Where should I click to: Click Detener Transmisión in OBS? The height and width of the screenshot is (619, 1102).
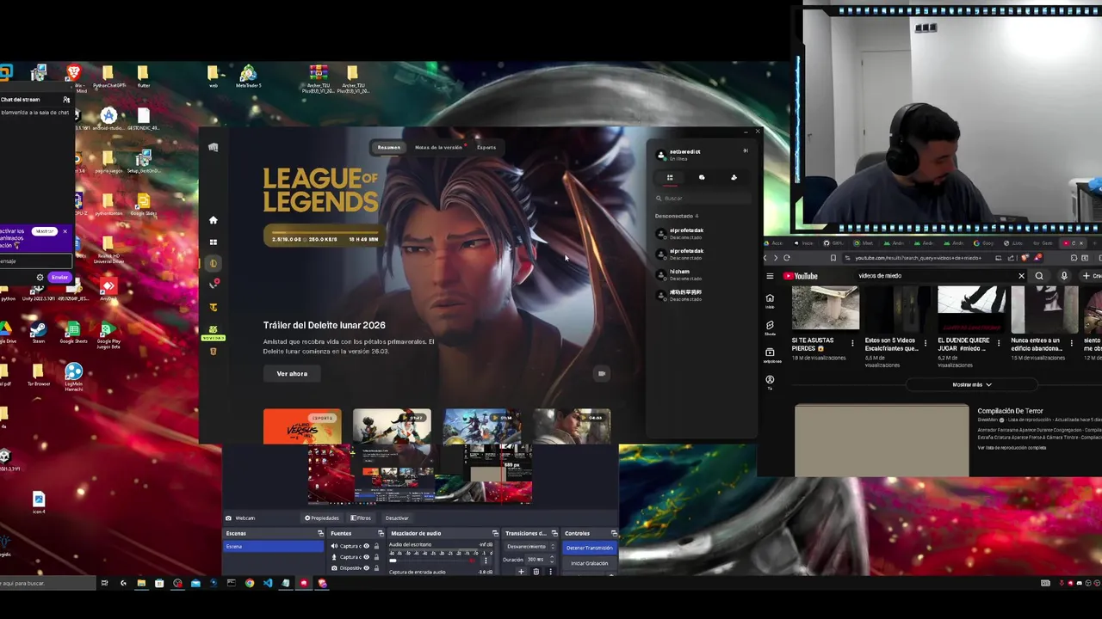(x=590, y=548)
